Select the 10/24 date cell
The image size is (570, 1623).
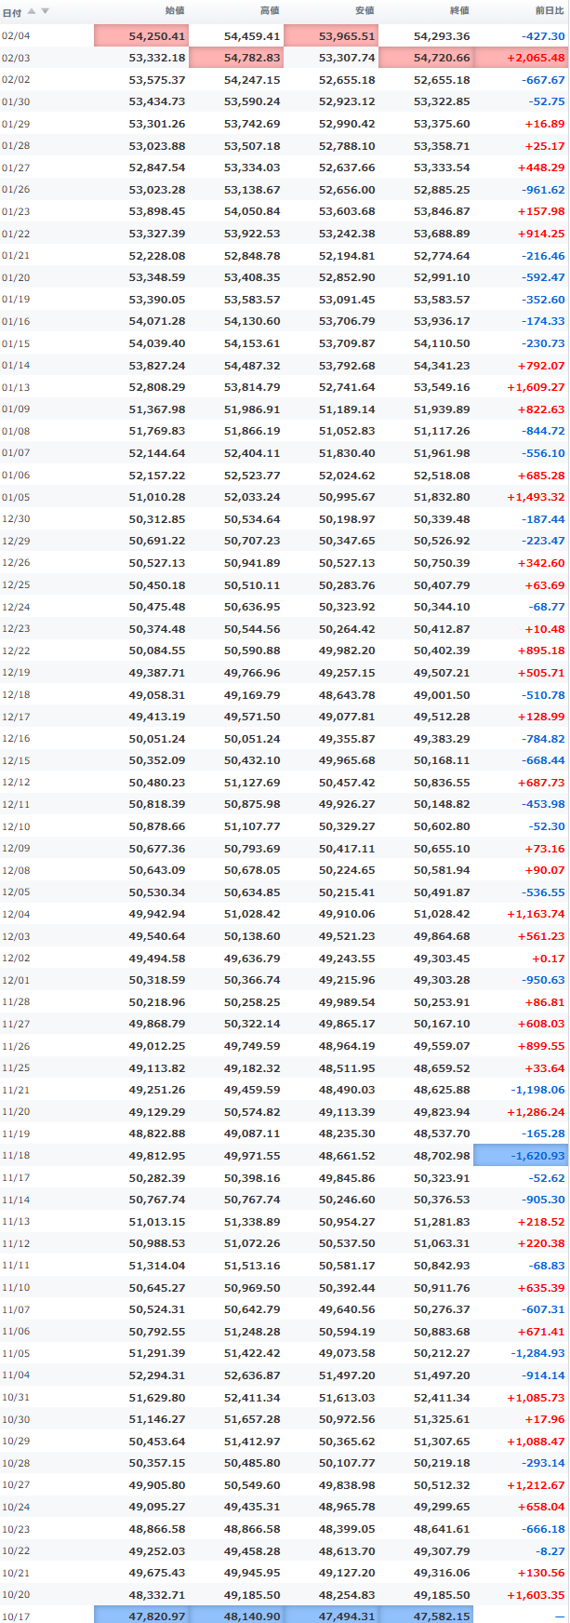point(16,1507)
